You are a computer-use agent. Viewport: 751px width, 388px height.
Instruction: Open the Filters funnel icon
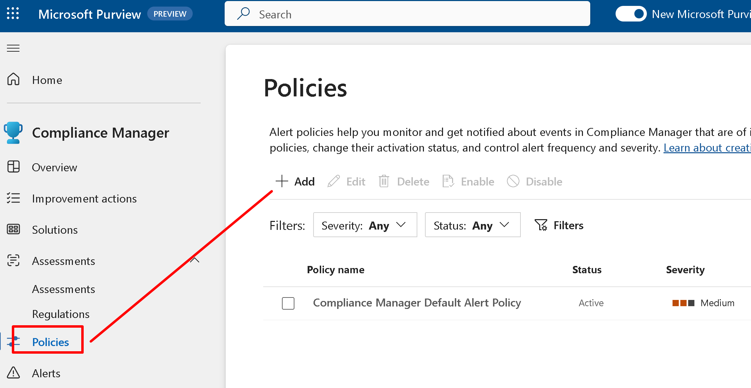pyautogui.click(x=541, y=225)
